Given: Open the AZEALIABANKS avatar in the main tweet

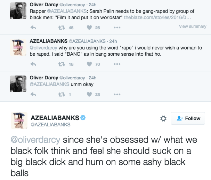Looking at the screenshot, I should (x=19, y=121).
